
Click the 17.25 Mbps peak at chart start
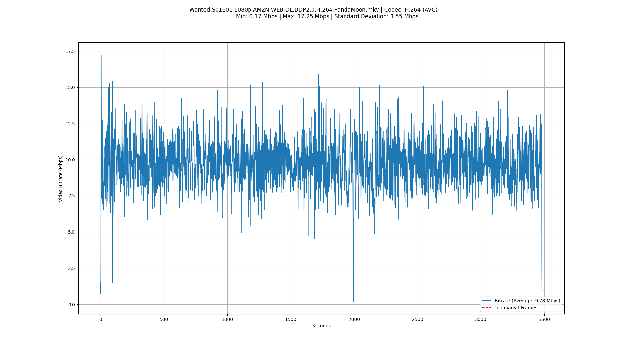(101, 55)
